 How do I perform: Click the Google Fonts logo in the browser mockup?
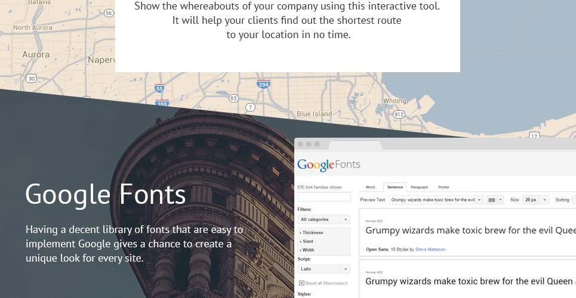[x=329, y=164]
